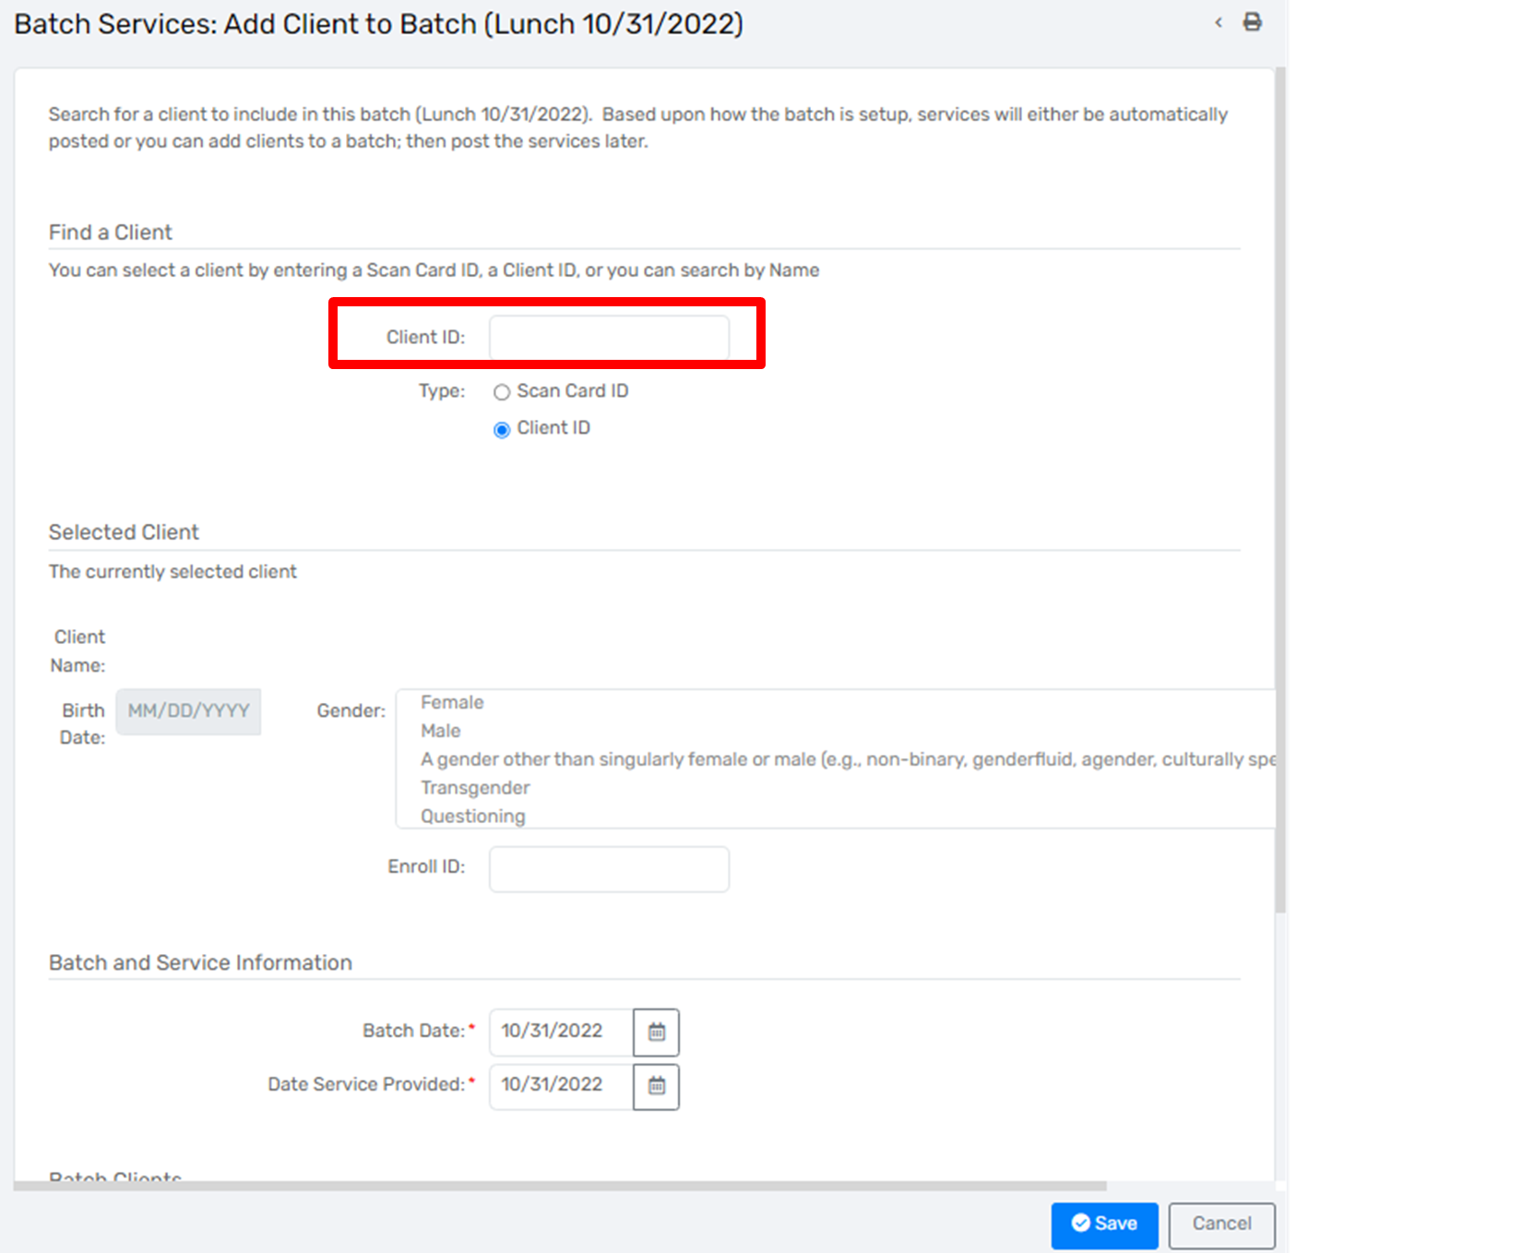The height and width of the screenshot is (1253, 1522).
Task: Choose Questioning in the Gender list
Action: 472,816
